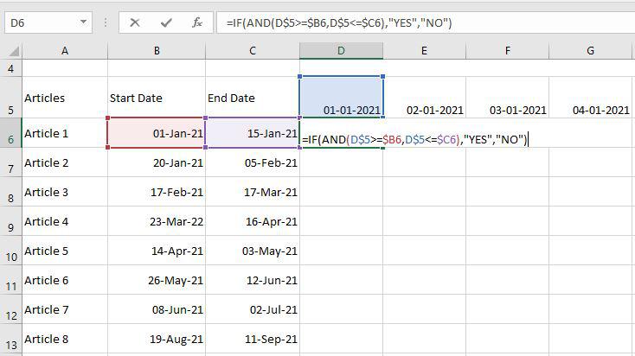Viewport: 635px width, 356px height.
Task: Select the 02-01-2021 date cell
Action: pyautogui.click(x=425, y=97)
